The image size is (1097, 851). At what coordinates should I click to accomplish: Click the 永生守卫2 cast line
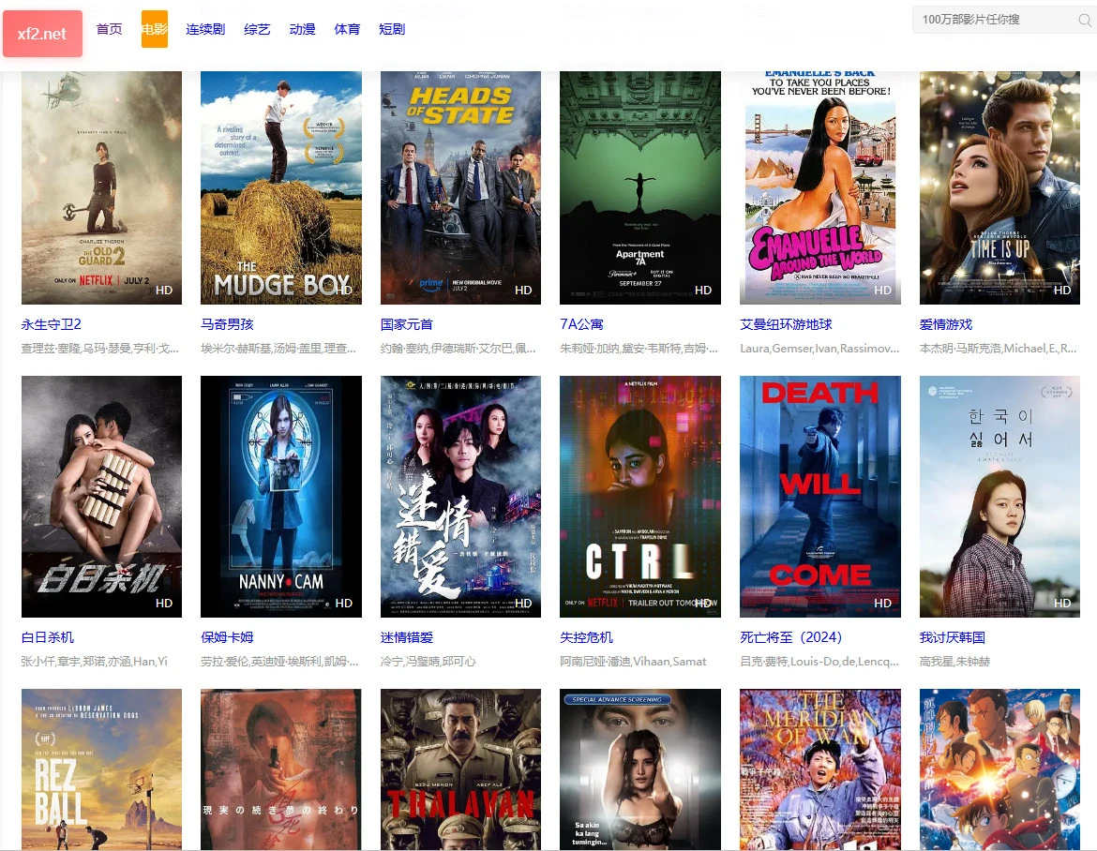click(100, 349)
